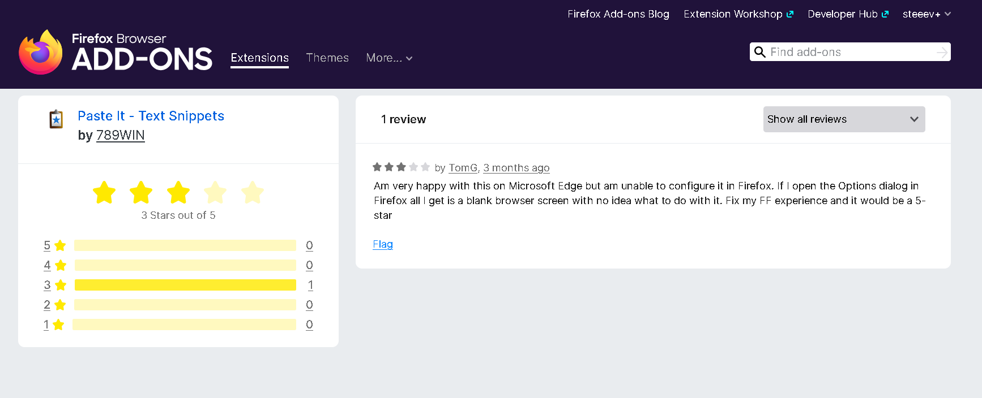Flag the review by TomG
The width and height of the screenshot is (982, 398).
coord(383,244)
